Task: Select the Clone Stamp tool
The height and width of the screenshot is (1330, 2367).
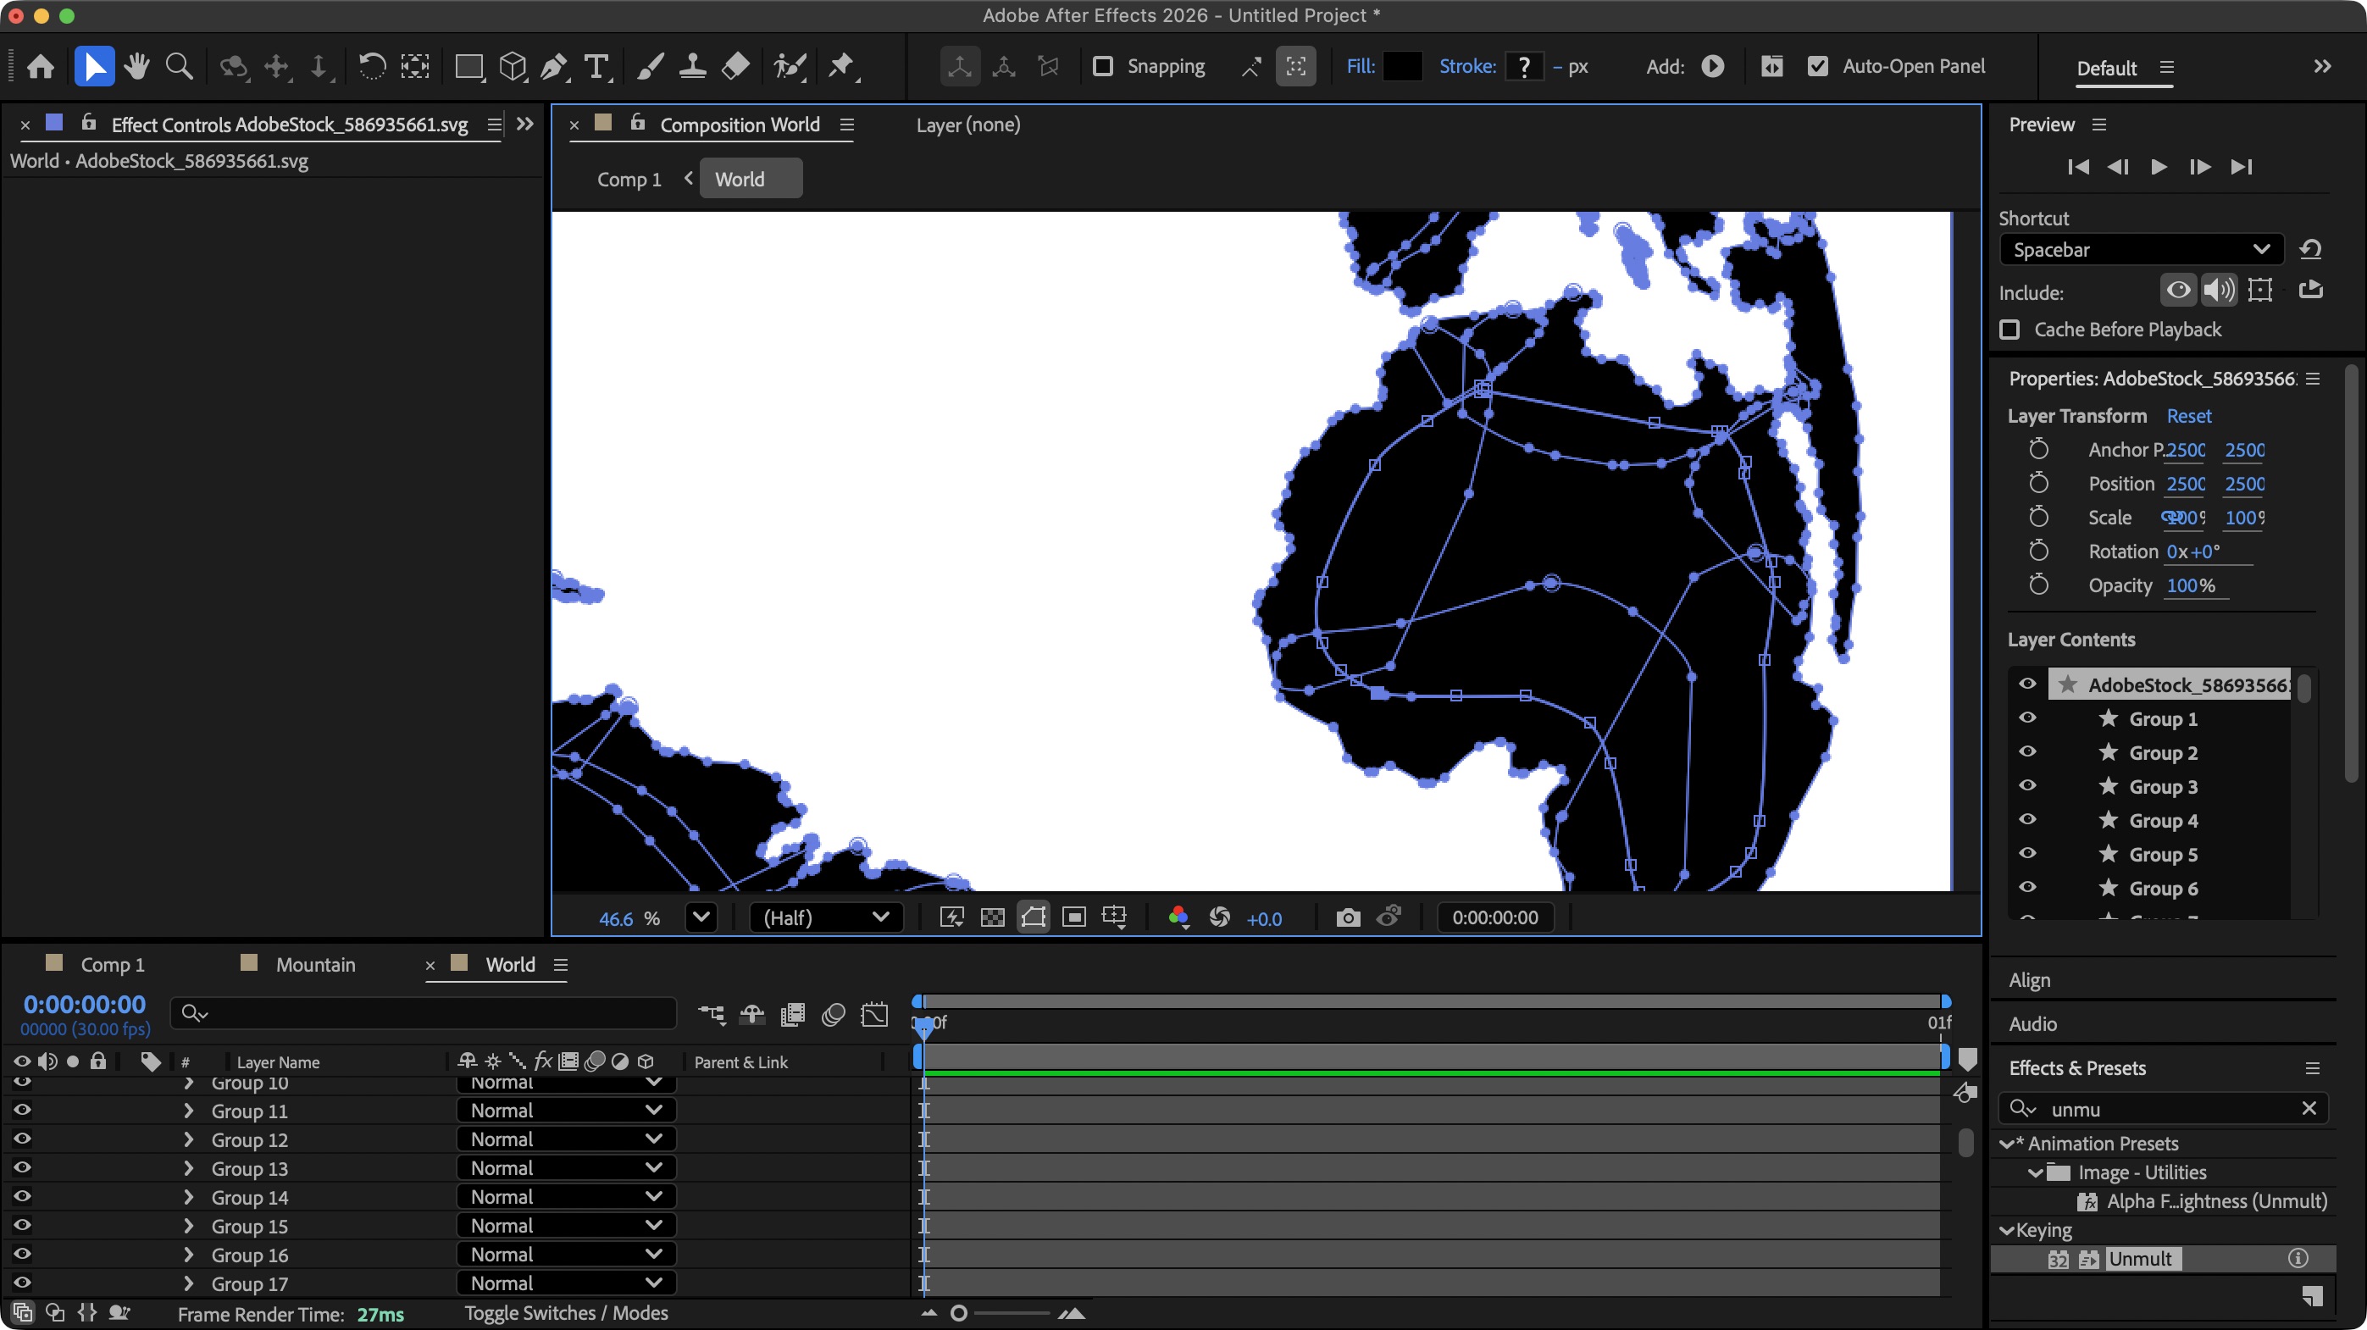Action: pos(692,65)
